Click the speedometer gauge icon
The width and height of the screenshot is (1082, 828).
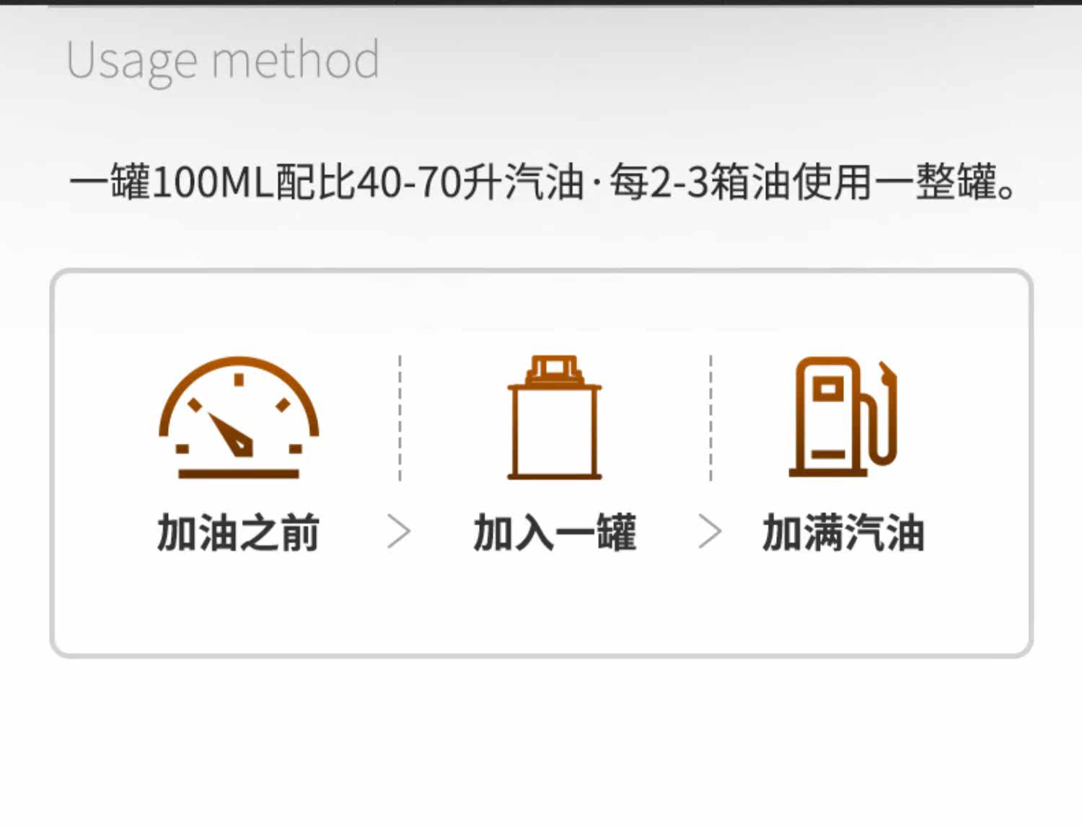coord(239,417)
